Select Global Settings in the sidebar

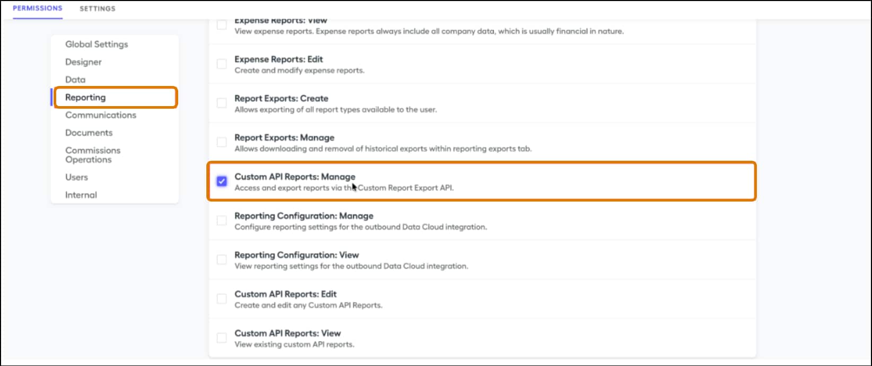[97, 44]
